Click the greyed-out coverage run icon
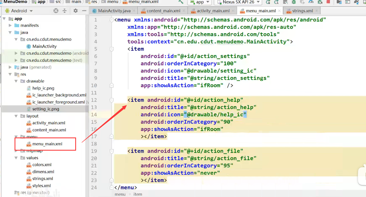The width and height of the screenshot is (366, 197). pos(302,2)
